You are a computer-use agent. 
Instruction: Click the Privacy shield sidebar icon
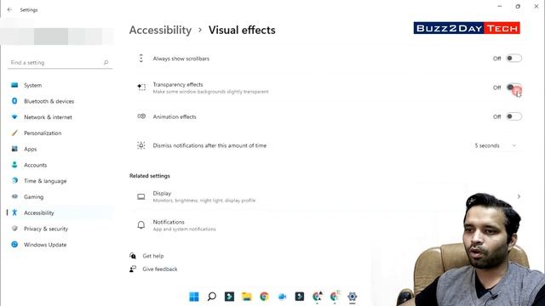point(14,229)
